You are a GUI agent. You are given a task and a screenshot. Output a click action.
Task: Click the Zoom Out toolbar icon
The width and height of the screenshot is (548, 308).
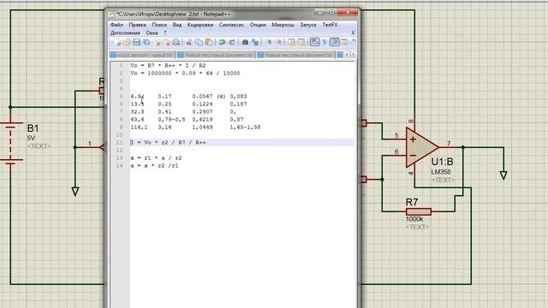[278, 42]
